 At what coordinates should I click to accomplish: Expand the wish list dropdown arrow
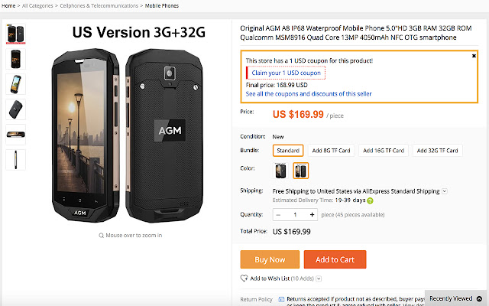[319, 278]
